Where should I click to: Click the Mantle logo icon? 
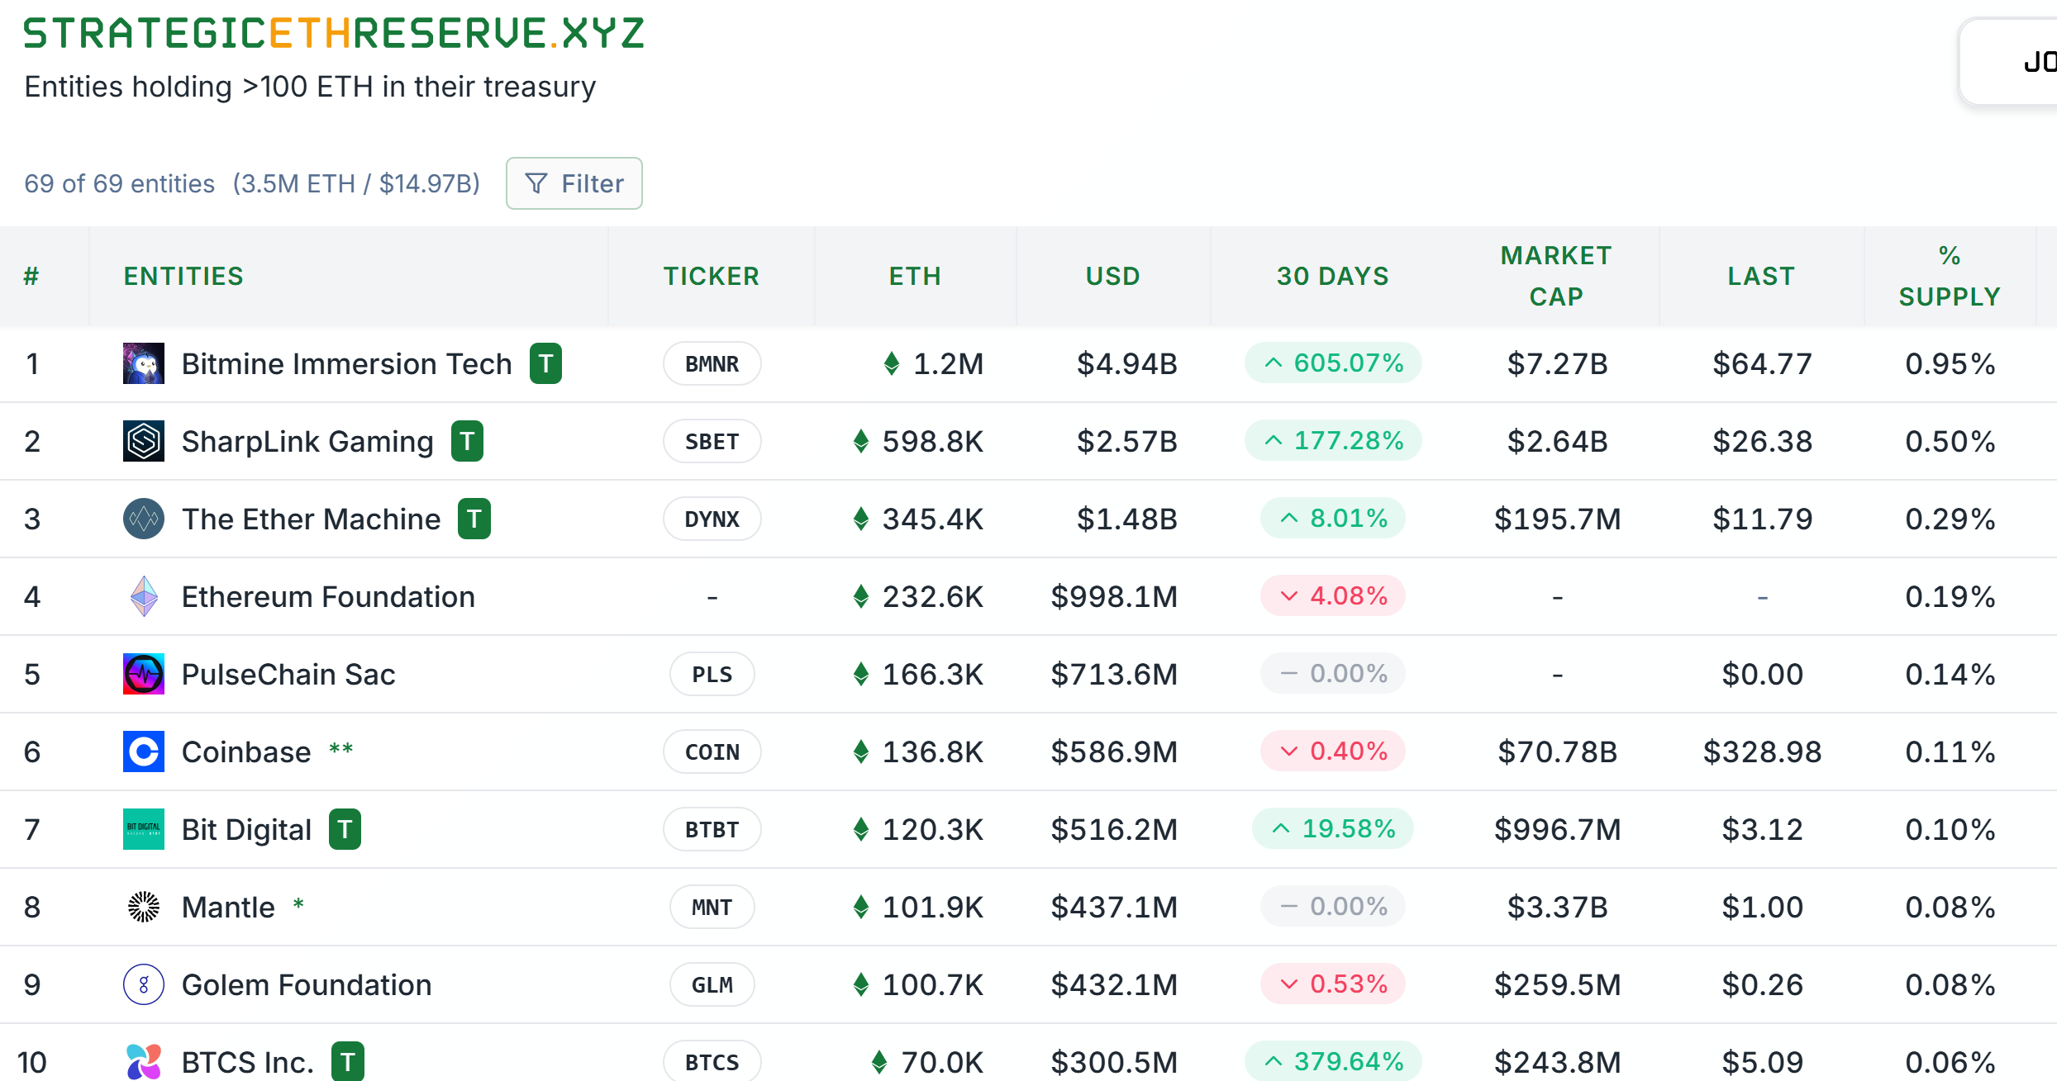pos(144,907)
